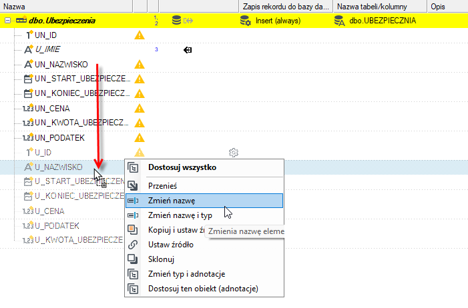Image resolution: width=468 pixels, height=308 pixels.
Task: Click the warning icon on the UN_START_UBEZPIECZE... row
Action: coord(140,79)
